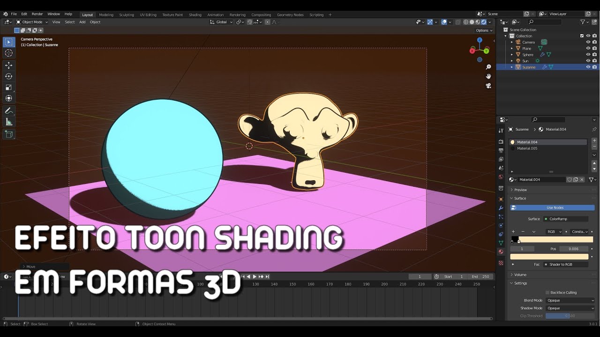
Task: Open the Options dropdown in viewport
Action: pyautogui.click(x=484, y=30)
